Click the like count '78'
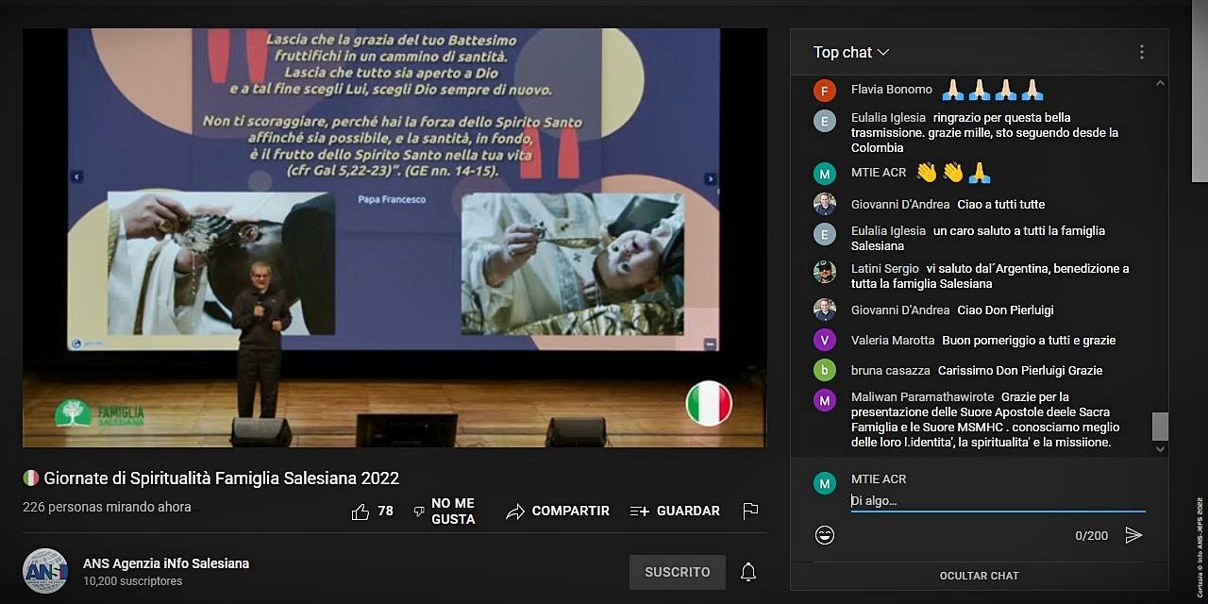The image size is (1208, 604). [x=385, y=512]
